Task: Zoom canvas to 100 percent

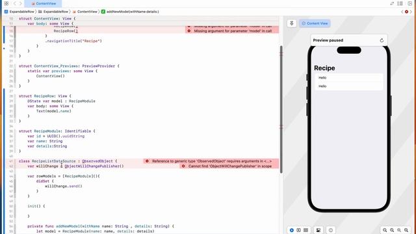Action: click(x=392, y=230)
